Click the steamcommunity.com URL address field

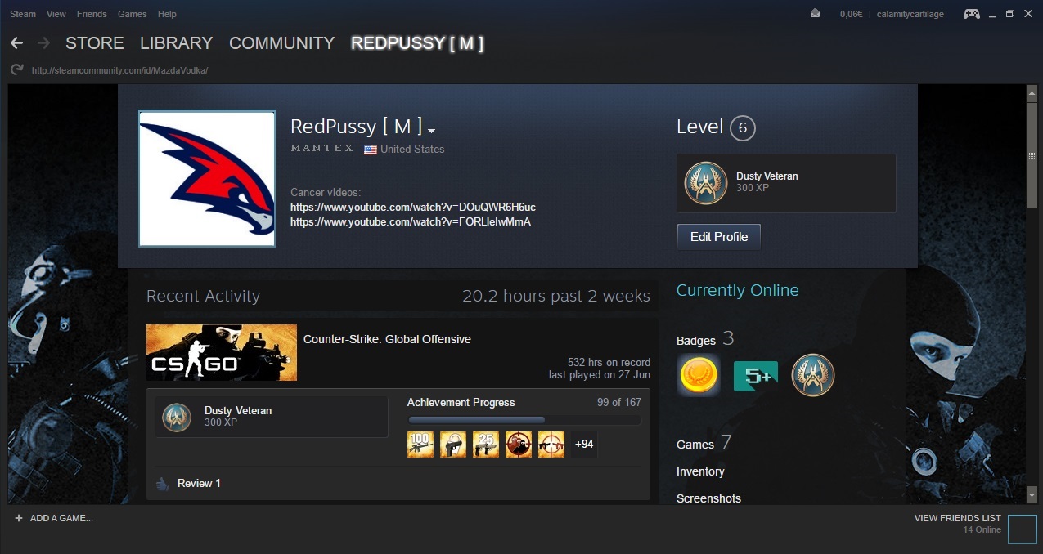pyautogui.click(x=119, y=70)
